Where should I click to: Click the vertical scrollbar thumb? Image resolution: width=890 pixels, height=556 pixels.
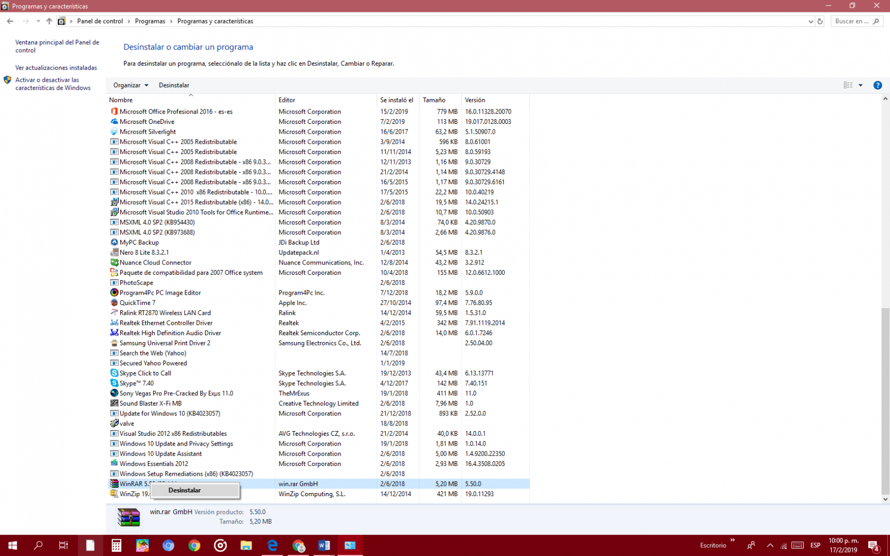tap(885, 401)
